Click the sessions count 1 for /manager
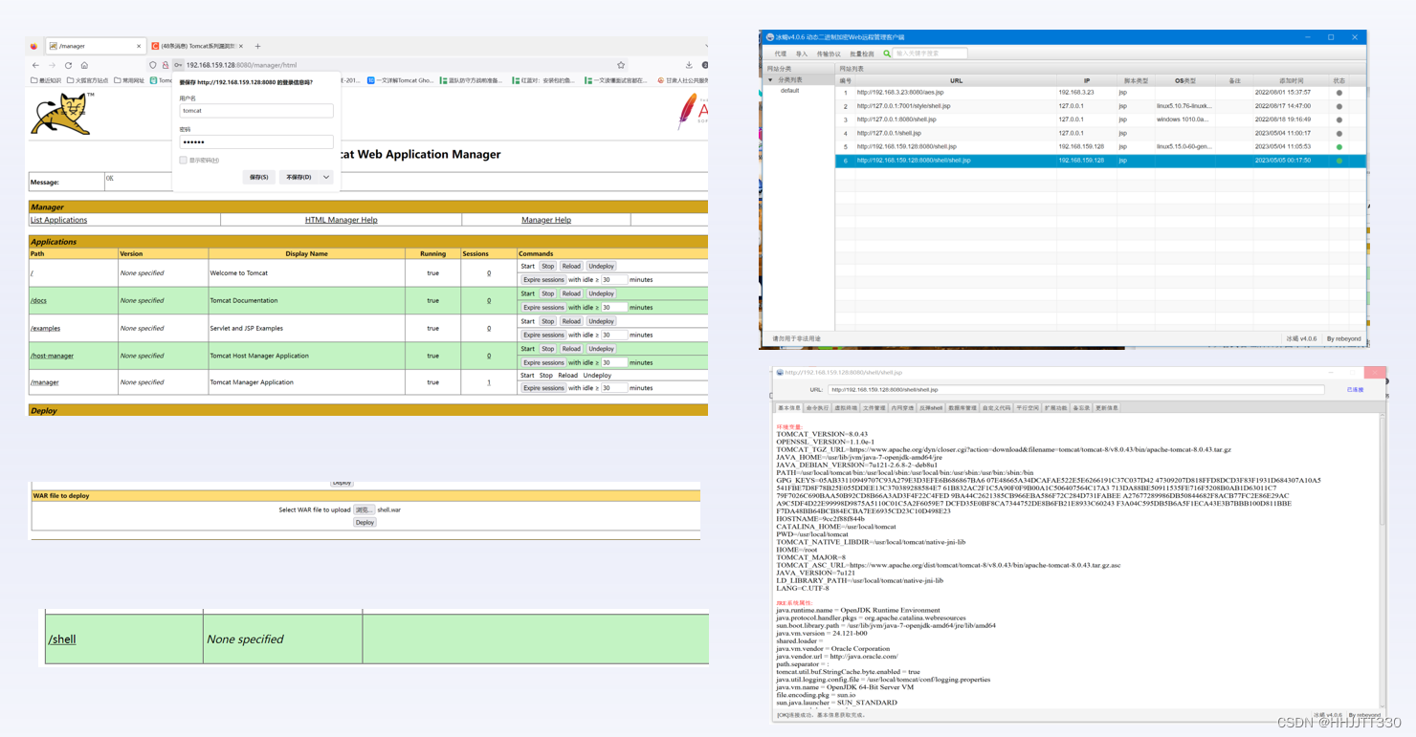The image size is (1416, 737). (489, 382)
